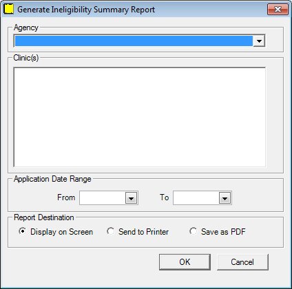The image size is (292, 289).
Task: Dismiss the dialog with Cancel
Action: click(x=242, y=262)
